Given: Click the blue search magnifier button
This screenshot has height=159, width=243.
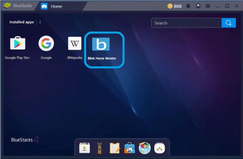Looking at the screenshot, I should [228, 23].
